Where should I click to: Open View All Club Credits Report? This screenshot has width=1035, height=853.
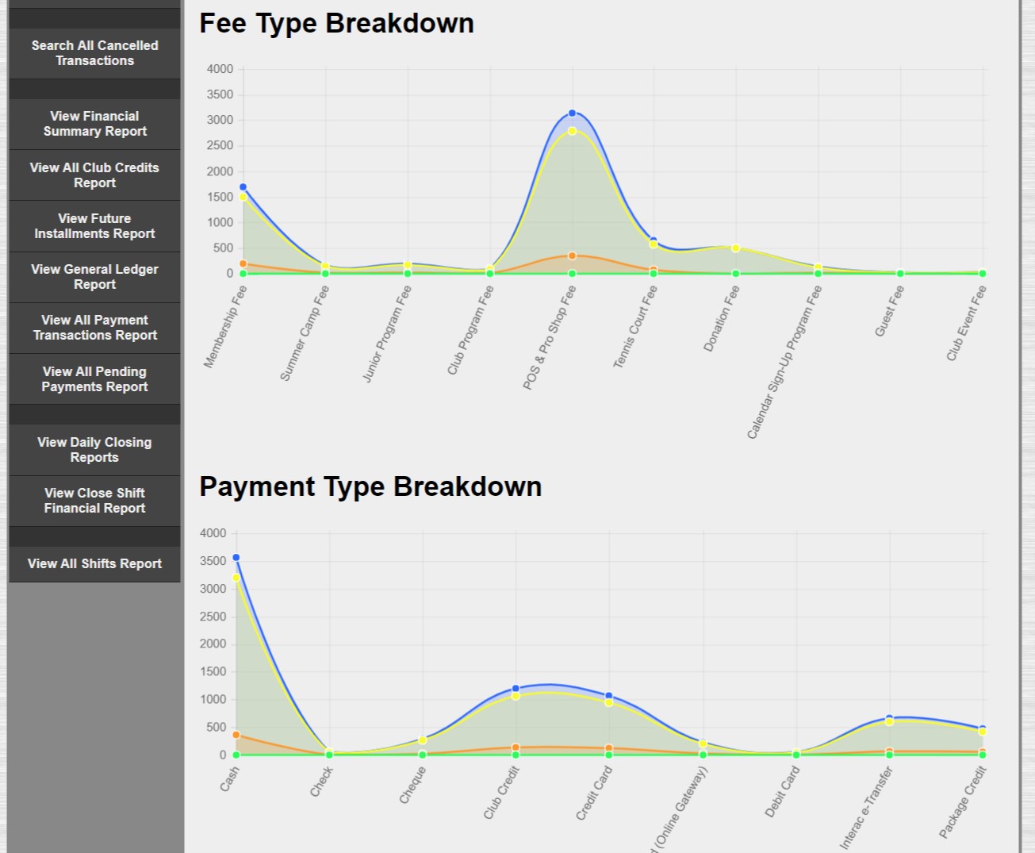(x=94, y=175)
